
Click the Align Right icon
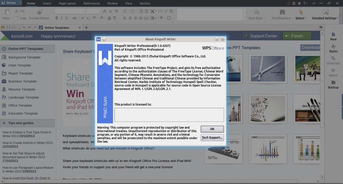(135, 18)
